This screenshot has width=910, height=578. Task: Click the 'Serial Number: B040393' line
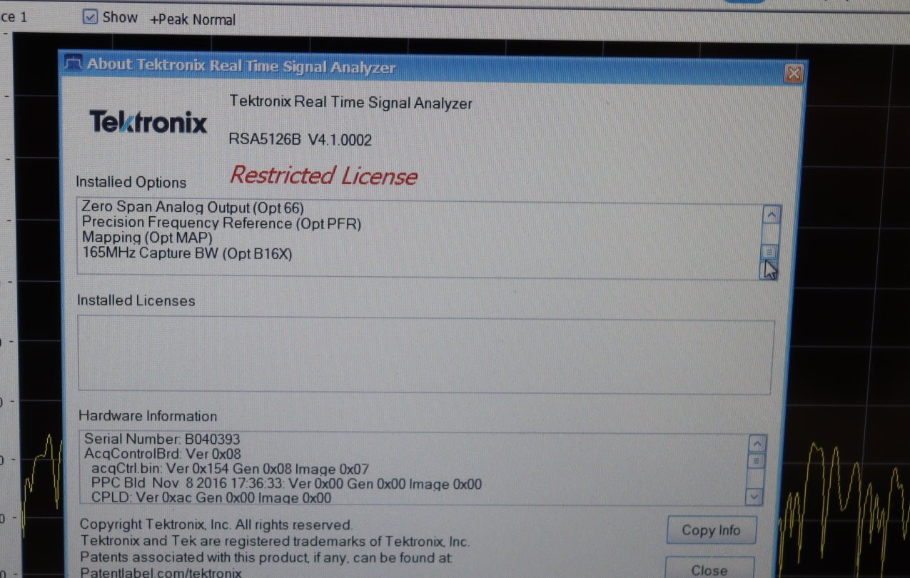(162, 439)
